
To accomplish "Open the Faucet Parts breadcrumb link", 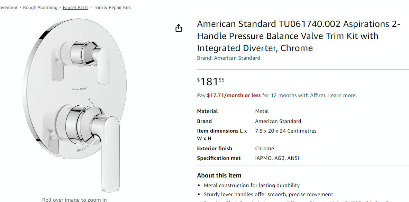I will tap(75, 8).
